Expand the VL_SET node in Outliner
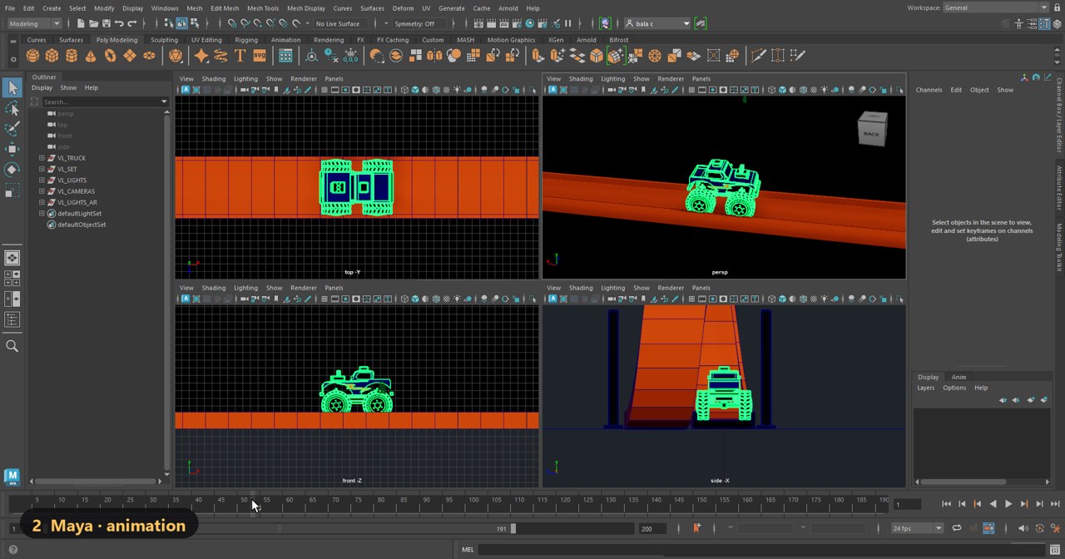1065x559 pixels. click(42, 169)
